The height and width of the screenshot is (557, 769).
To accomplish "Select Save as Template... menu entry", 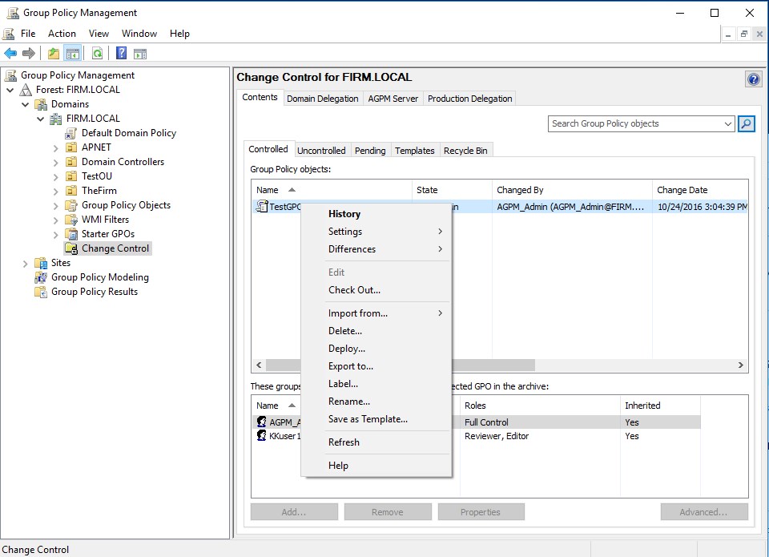I will click(376, 419).
